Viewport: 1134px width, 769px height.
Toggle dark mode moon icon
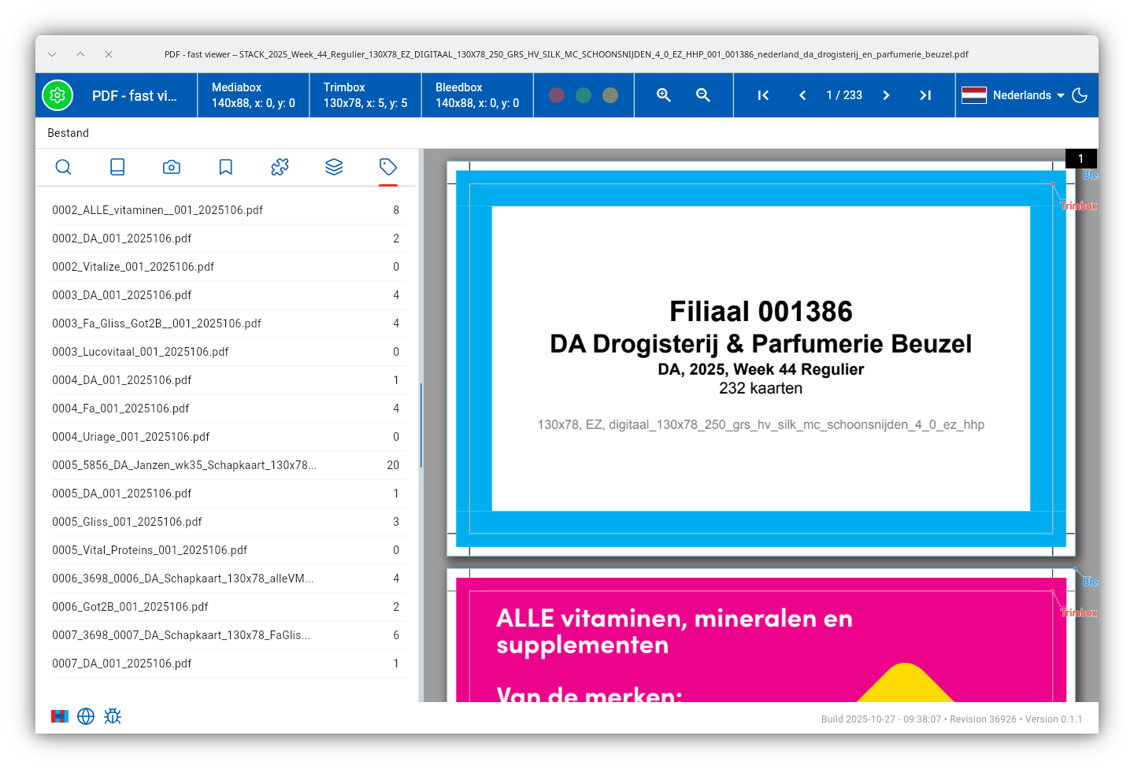1080,95
